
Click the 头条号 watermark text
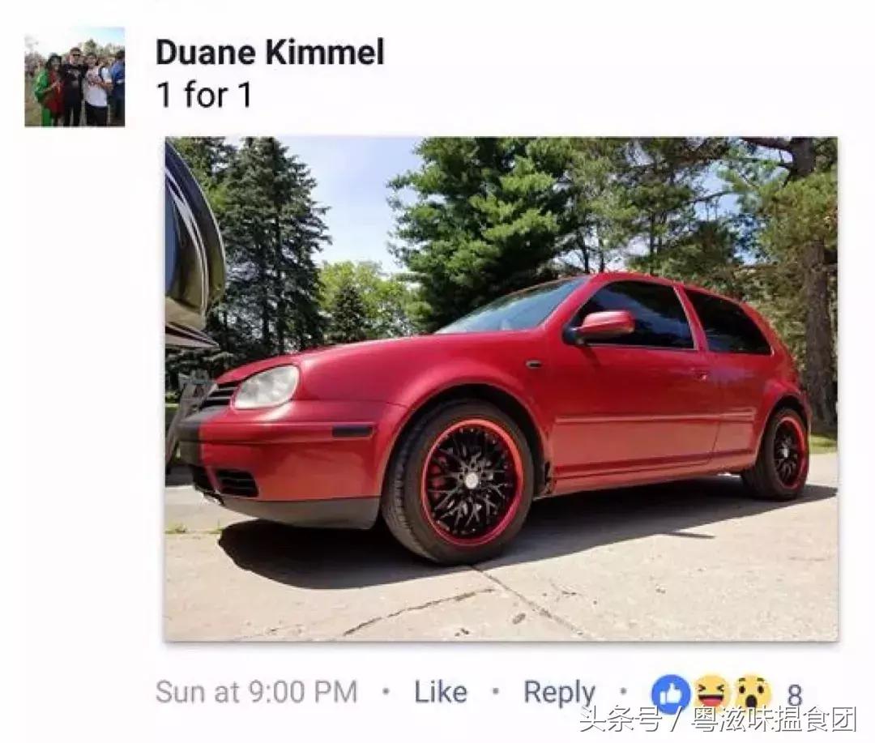[x=620, y=719]
